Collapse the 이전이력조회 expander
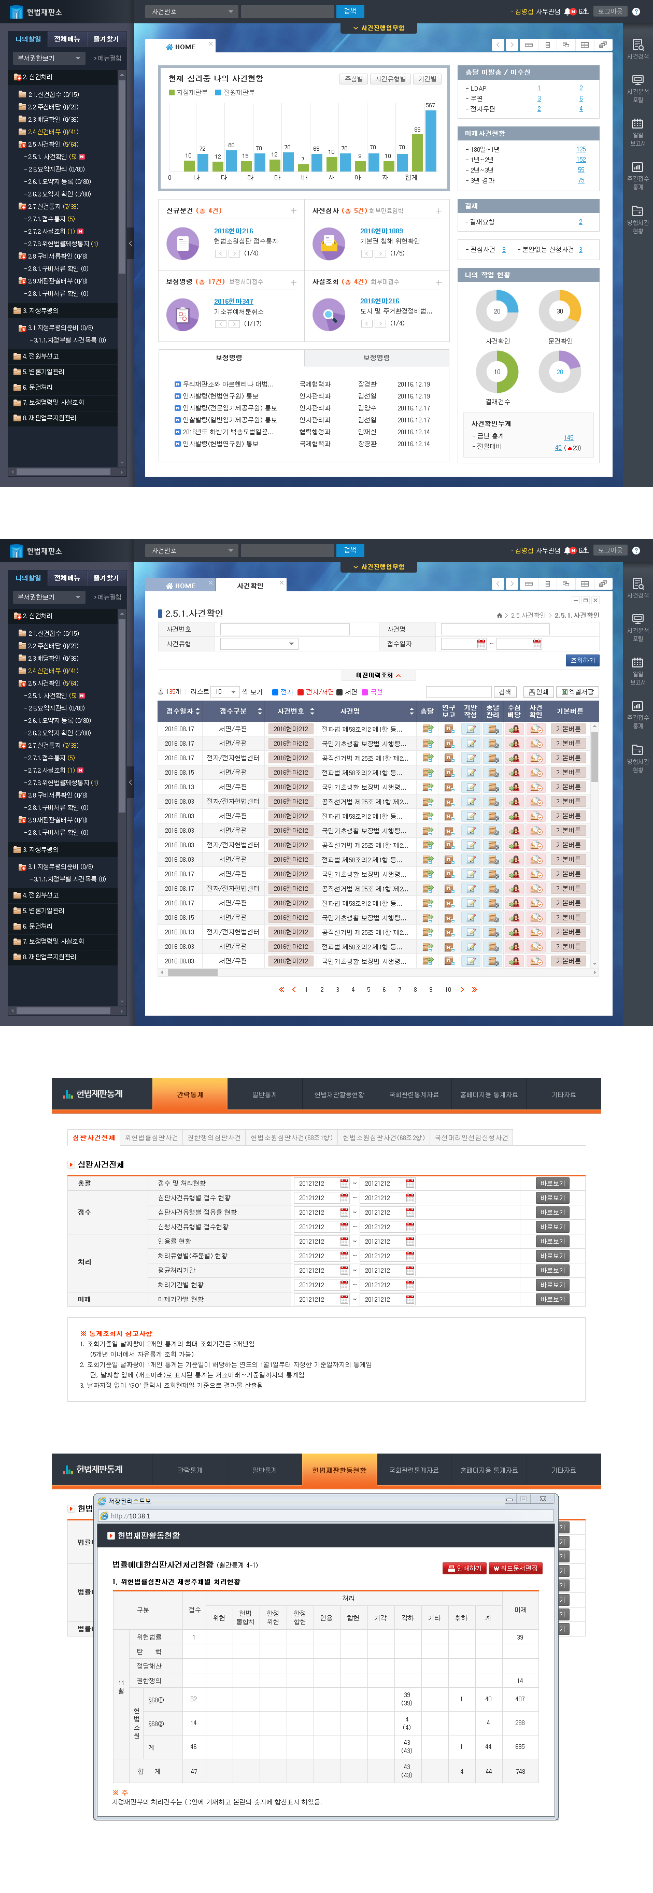Screen dimensions: 653x1893 coord(378,675)
